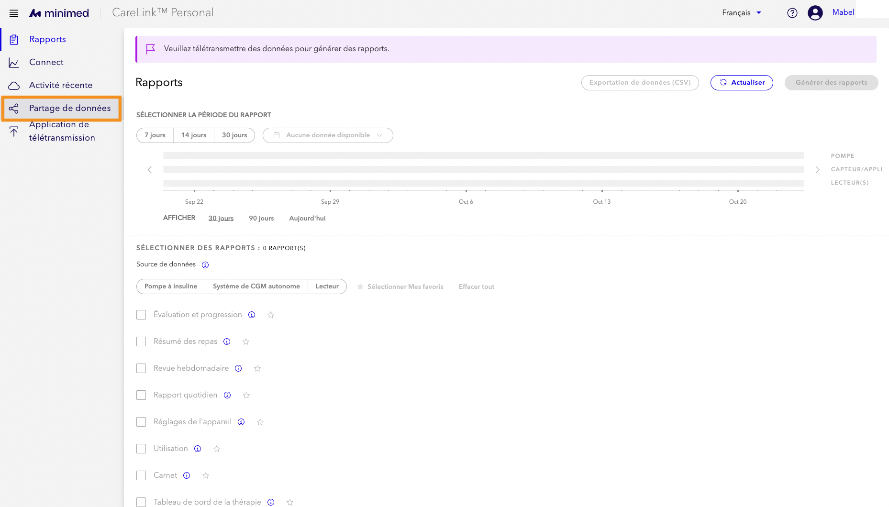Show 90 jours in timeline view
Viewport: 889px width, 507px height.
pyautogui.click(x=261, y=218)
